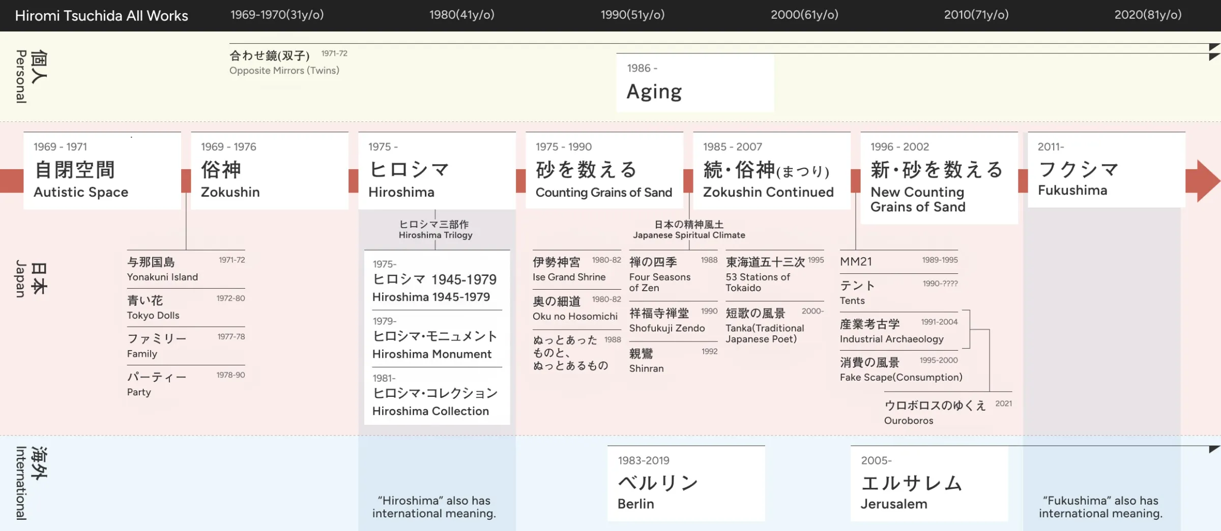Open the Aging series card
The height and width of the screenshot is (531, 1221).
pyautogui.click(x=695, y=83)
